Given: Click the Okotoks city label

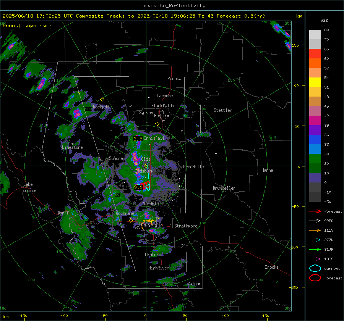Looking at the screenshot, I should (x=153, y=255).
